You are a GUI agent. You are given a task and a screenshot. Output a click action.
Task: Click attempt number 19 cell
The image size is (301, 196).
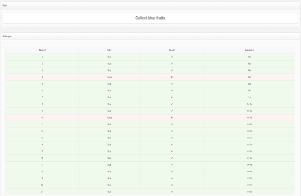coord(42,178)
